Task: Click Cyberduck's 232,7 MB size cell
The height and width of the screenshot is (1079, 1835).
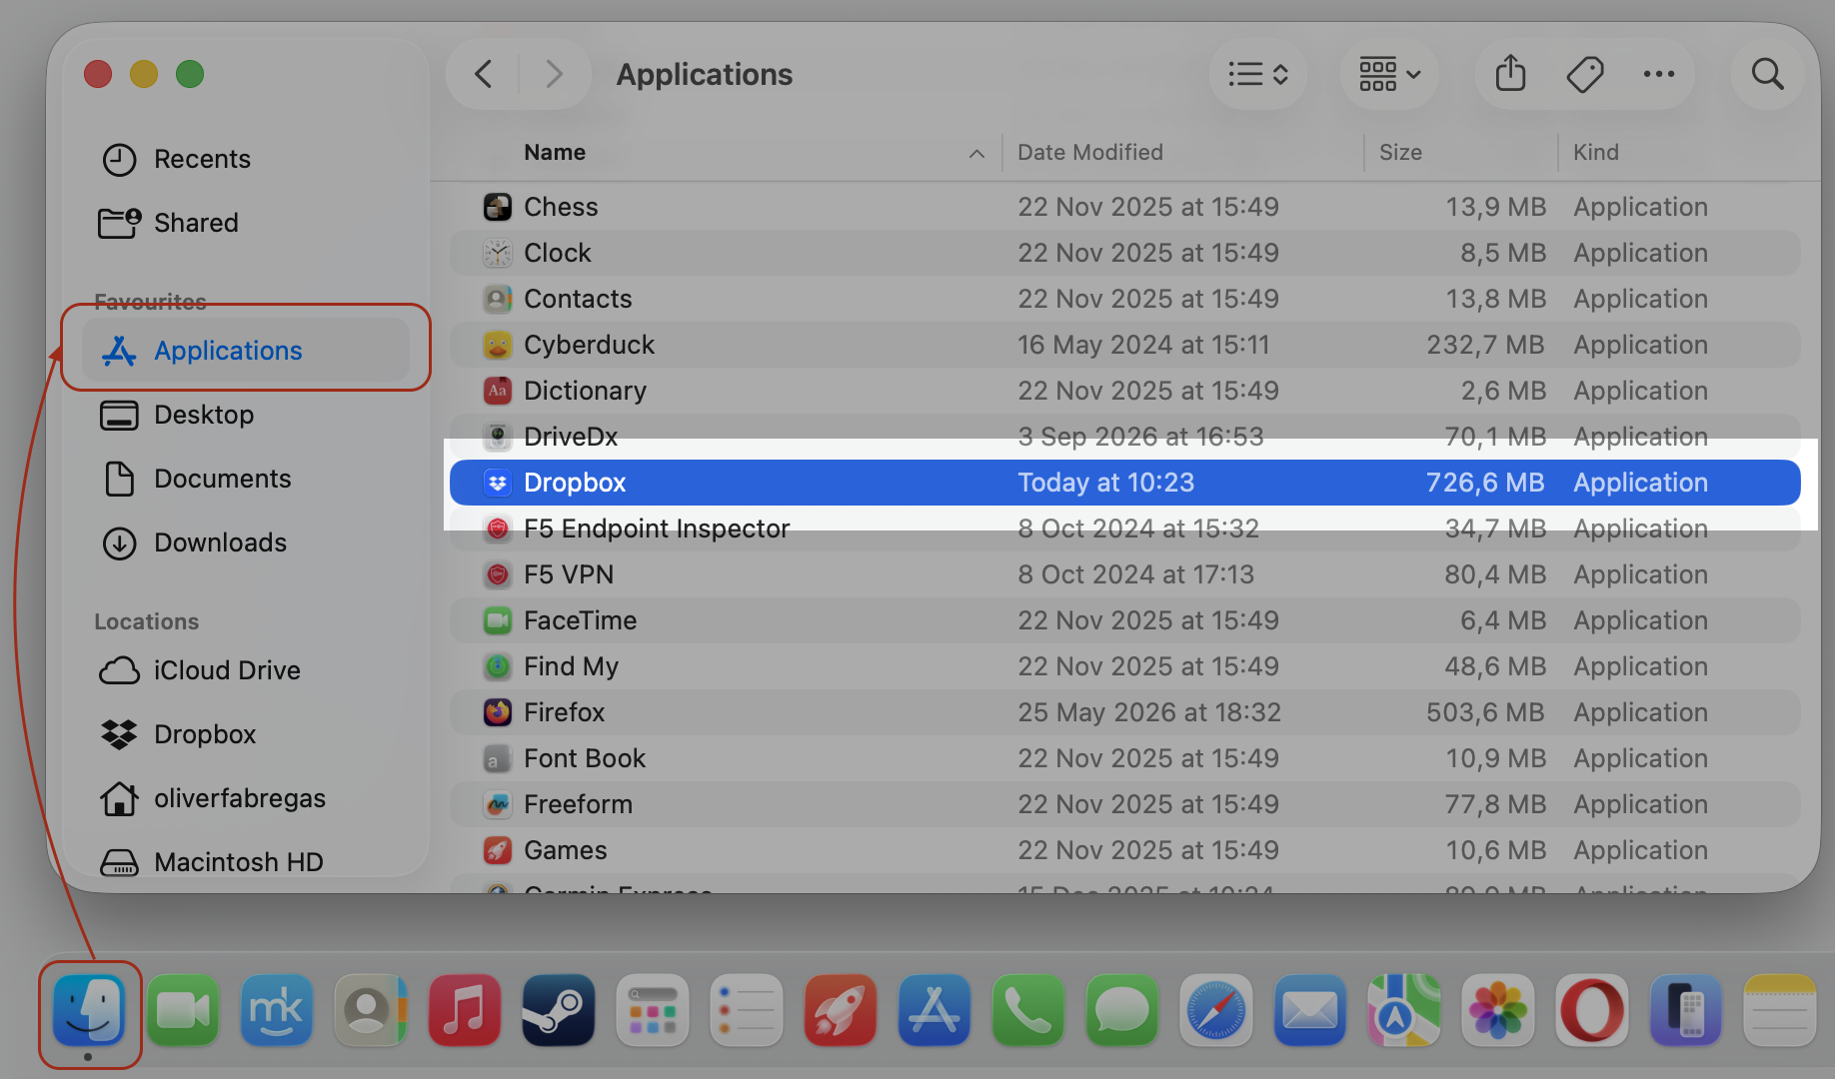Action: (1485, 345)
